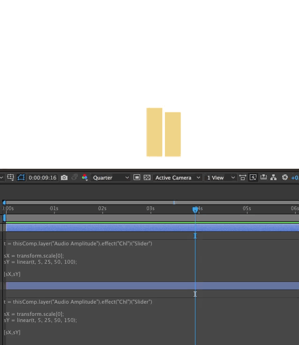Click first expression's 'Audio Amplitude' line
The image size is (299, 345).
(78, 243)
